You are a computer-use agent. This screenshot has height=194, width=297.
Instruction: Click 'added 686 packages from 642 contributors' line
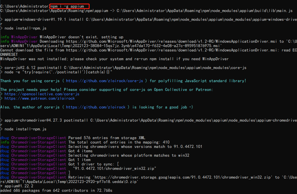pos(56,190)
